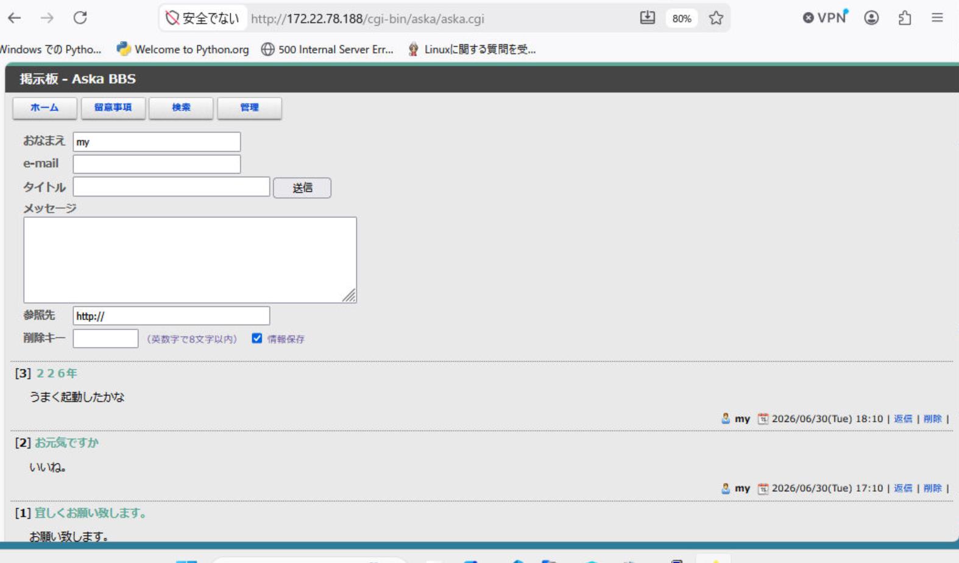Click inside the メッセージ text area
The height and width of the screenshot is (563, 959).
coord(190,260)
